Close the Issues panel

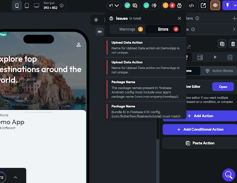click(x=179, y=19)
